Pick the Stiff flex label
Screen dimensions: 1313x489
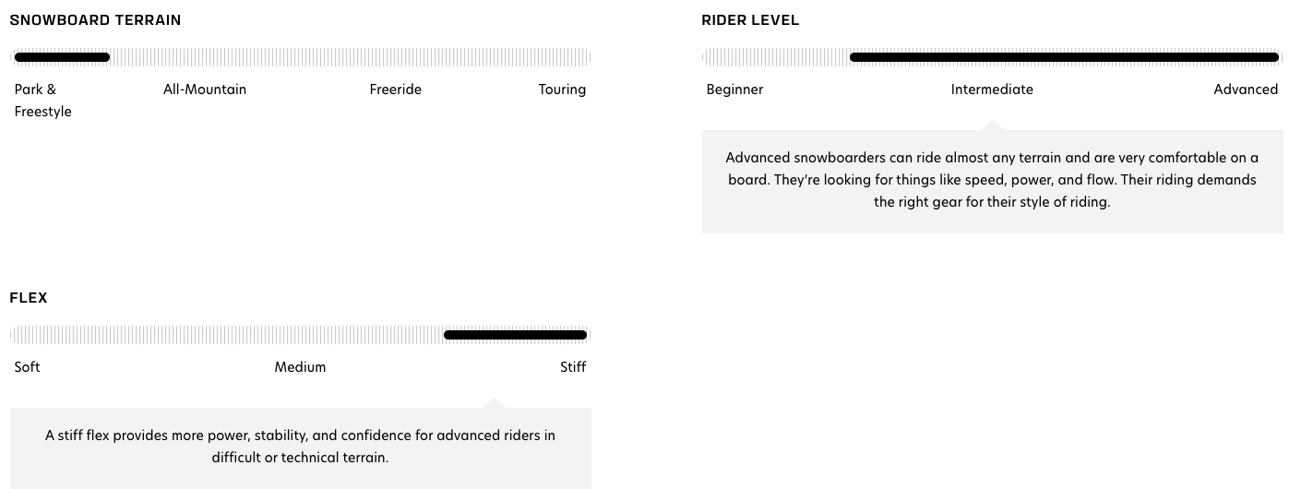pyautogui.click(x=573, y=367)
